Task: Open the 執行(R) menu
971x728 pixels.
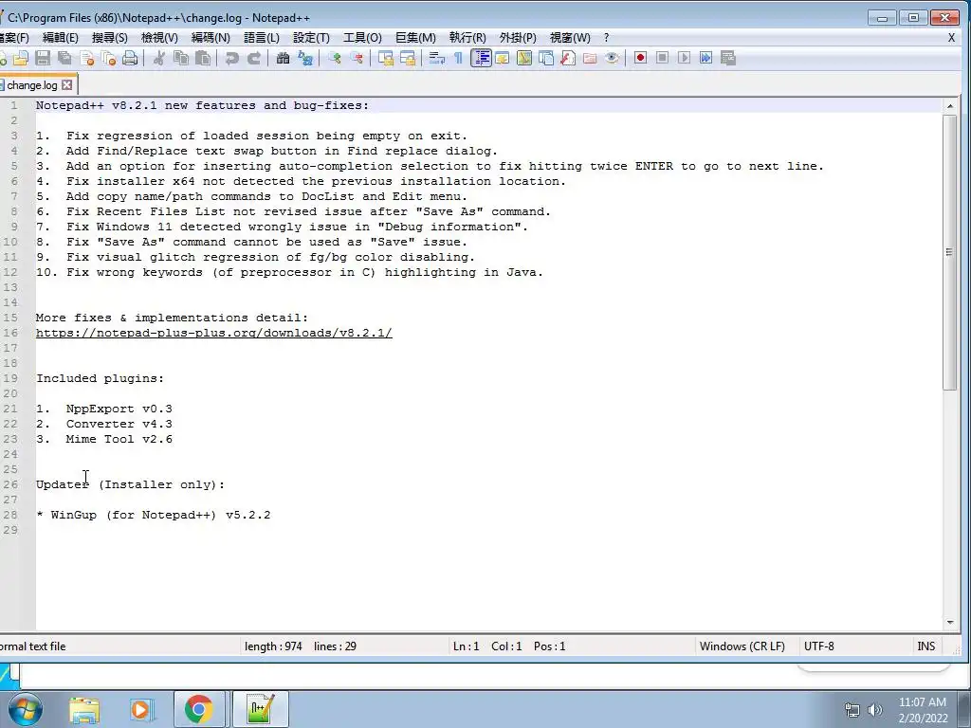Action: 467,38
